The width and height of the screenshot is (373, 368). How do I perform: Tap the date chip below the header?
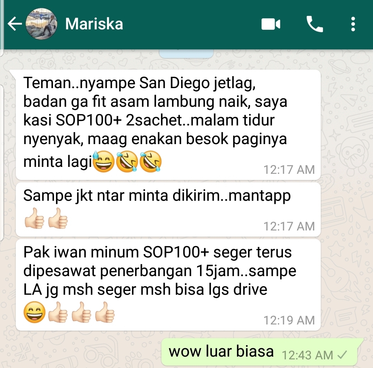186,53
